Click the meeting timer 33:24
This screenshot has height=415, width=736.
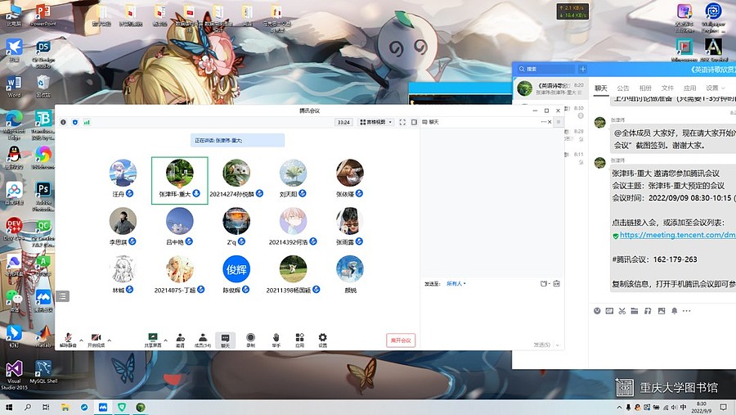pos(343,122)
